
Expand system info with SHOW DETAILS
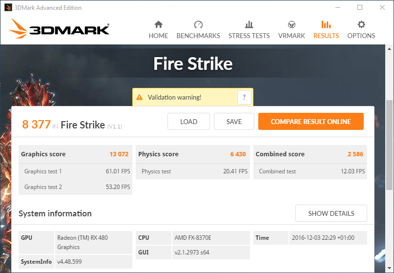331,213
